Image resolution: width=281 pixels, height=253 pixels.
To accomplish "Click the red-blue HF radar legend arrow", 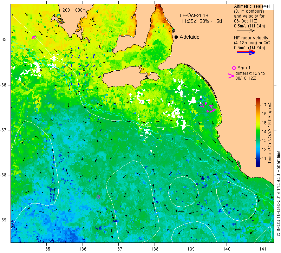I will coord(246,52).
